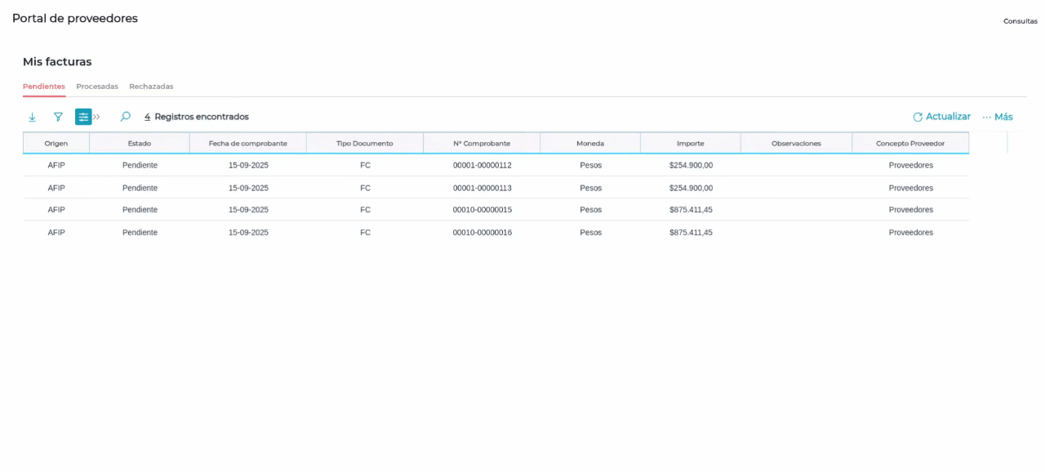Select invoice row 00001-00000113
The width and height of the screenshot is (1045, 472).
click(482, 188)
